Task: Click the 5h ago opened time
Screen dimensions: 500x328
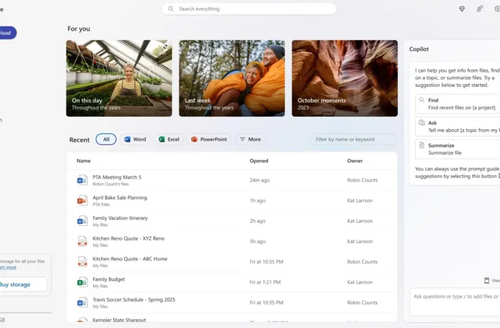Action: point(258,241)
